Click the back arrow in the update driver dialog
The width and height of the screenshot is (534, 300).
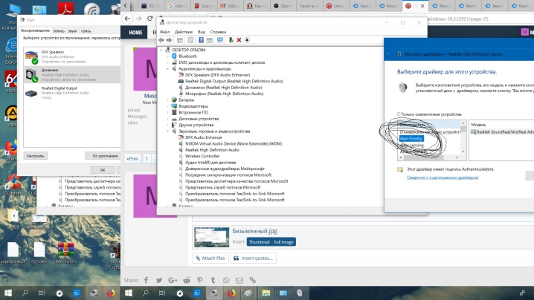point(388,54)
